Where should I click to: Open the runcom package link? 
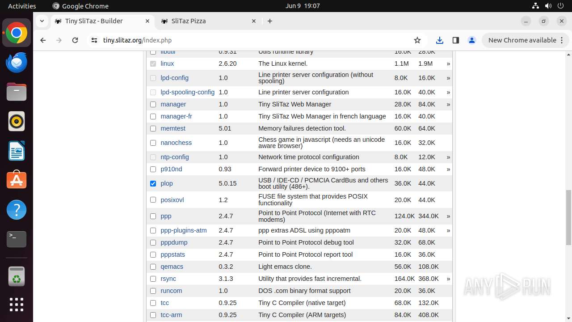171,291
